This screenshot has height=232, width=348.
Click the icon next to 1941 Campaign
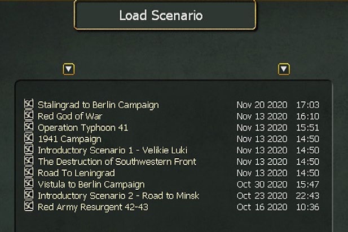tap(29, 139)
